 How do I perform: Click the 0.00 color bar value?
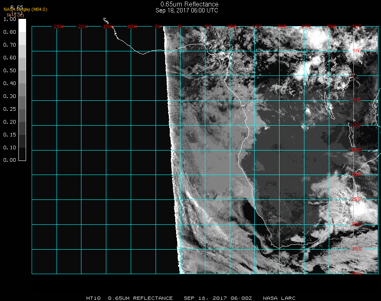click(x=10, y=160)
